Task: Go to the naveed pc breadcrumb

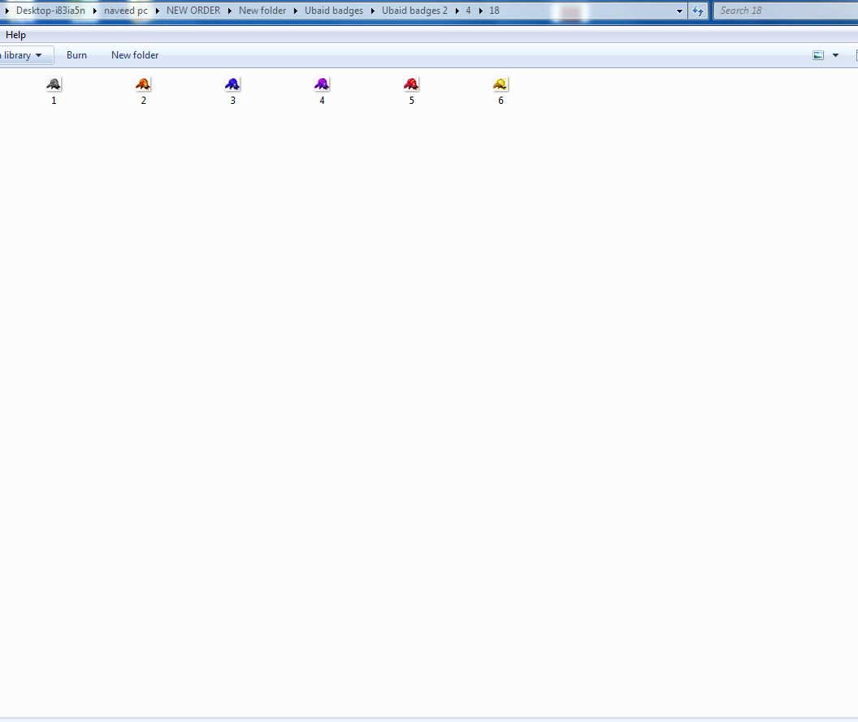Action: 126,11
